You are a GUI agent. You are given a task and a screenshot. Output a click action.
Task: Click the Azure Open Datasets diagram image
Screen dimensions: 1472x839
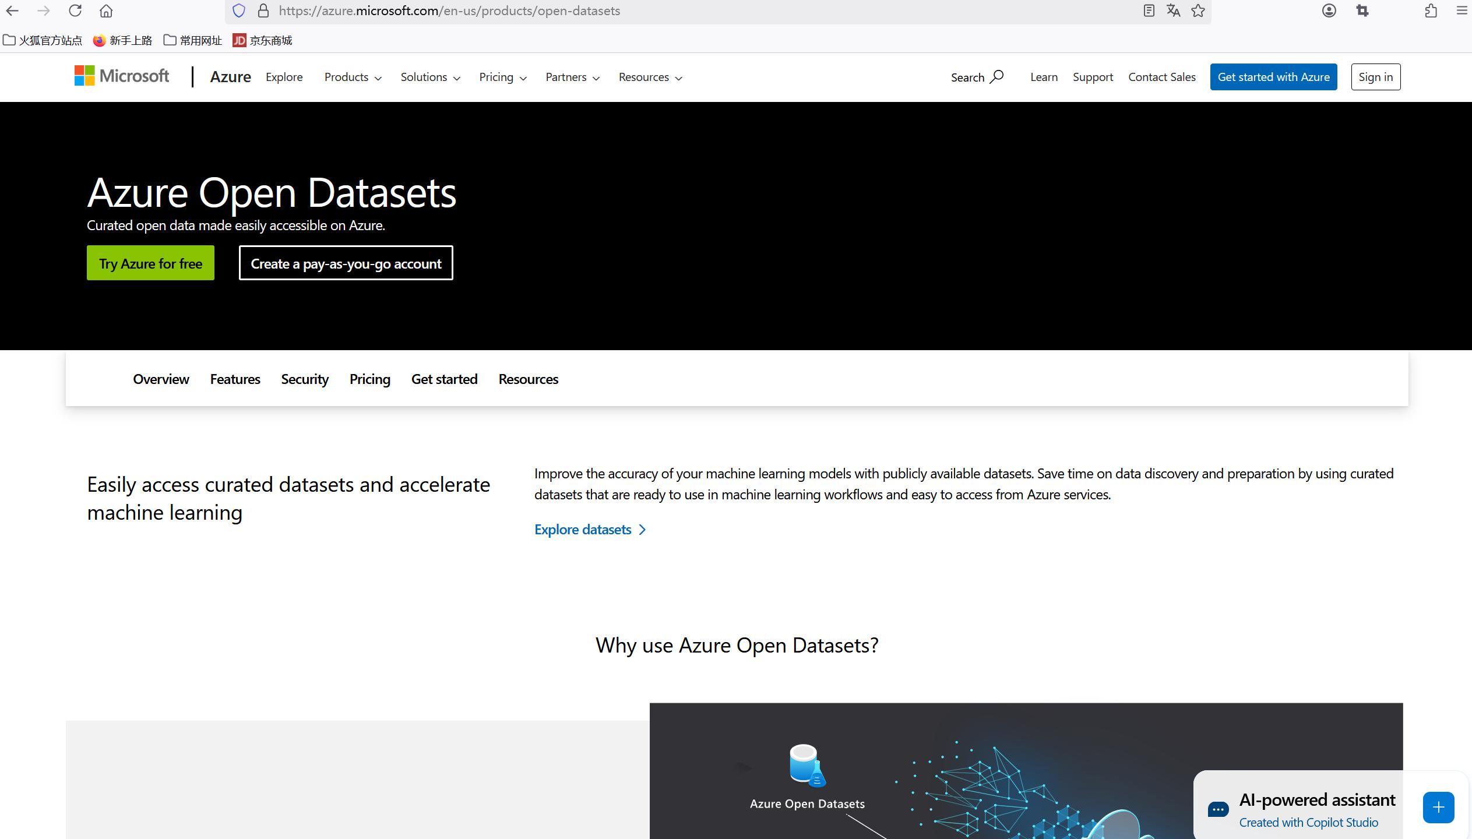tap(1026, 771)
